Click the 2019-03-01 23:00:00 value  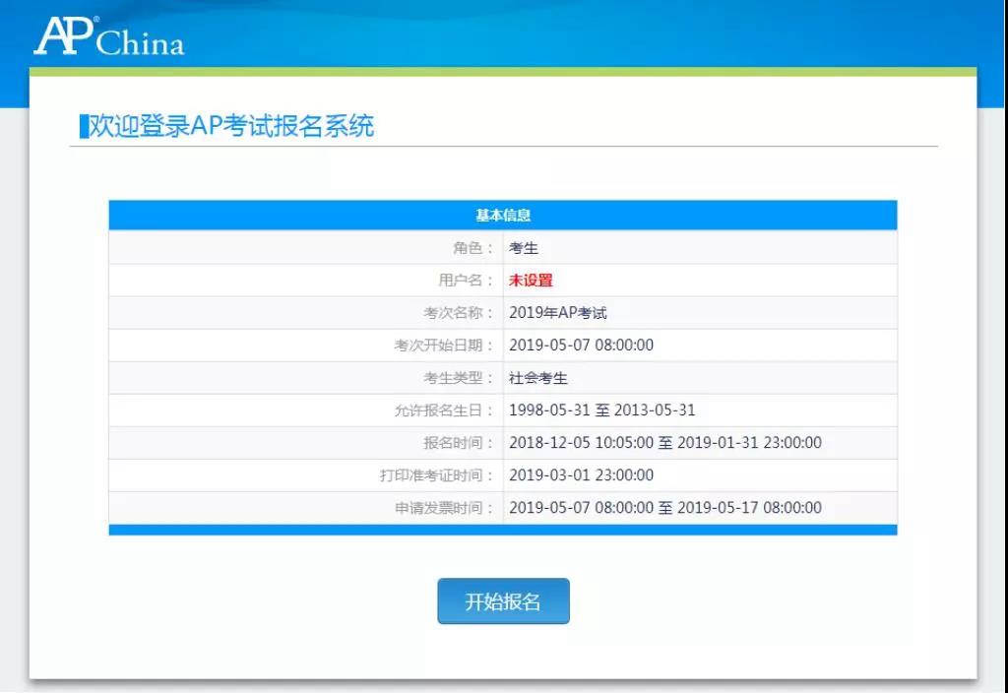tap(581, 475)
